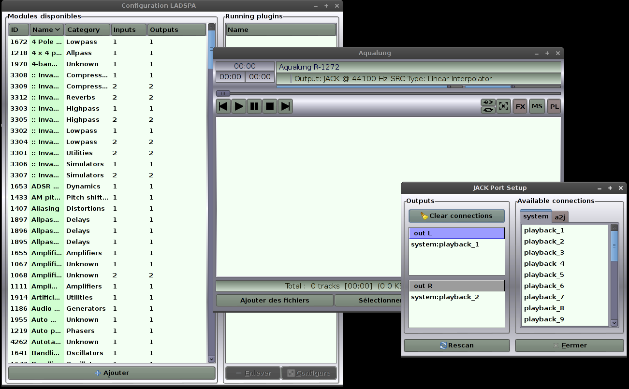Viewport: 629px width, 389px height.
Task: Choose playback_9 in Available connections
Action: pos(566,319)
